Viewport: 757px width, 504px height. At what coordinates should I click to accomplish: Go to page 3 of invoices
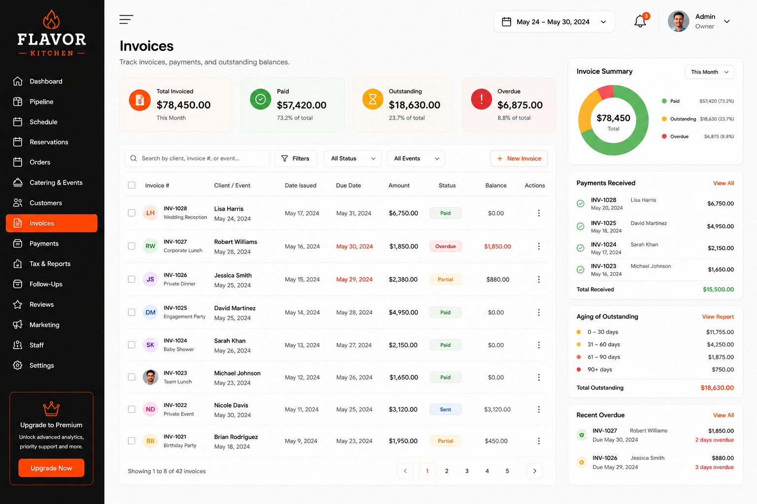coord(467,471)
